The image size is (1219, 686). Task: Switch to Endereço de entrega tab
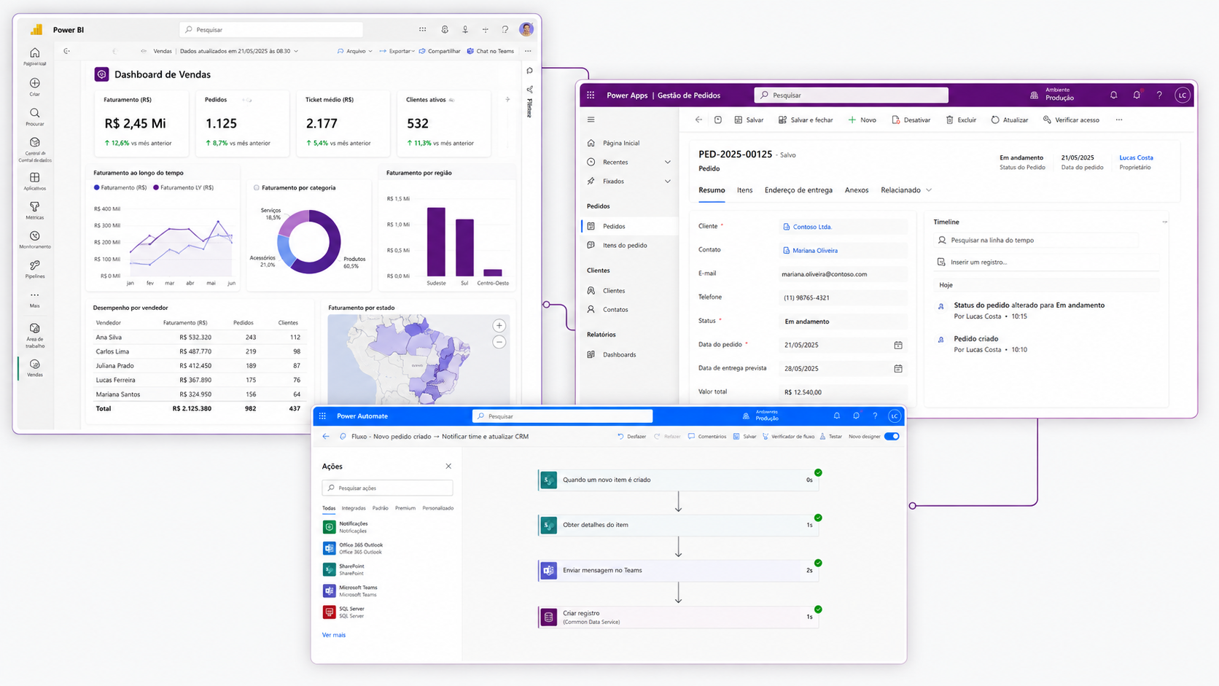coord(798,190)
